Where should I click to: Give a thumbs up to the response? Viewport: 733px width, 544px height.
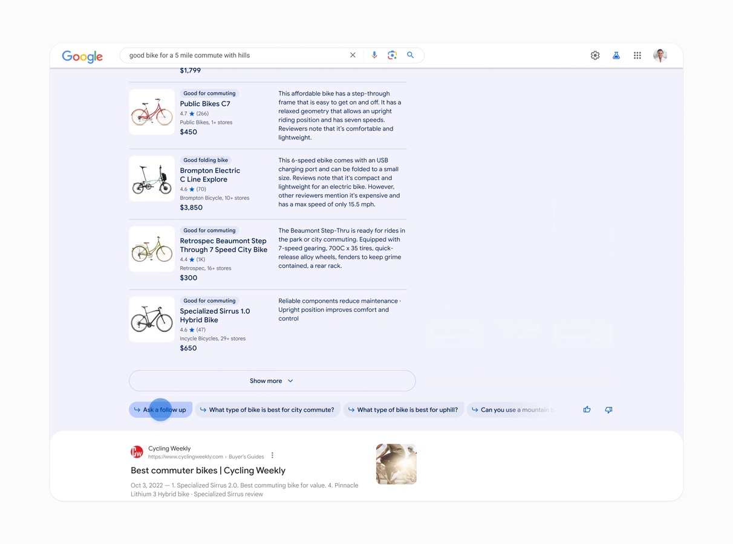coord(587,410)
